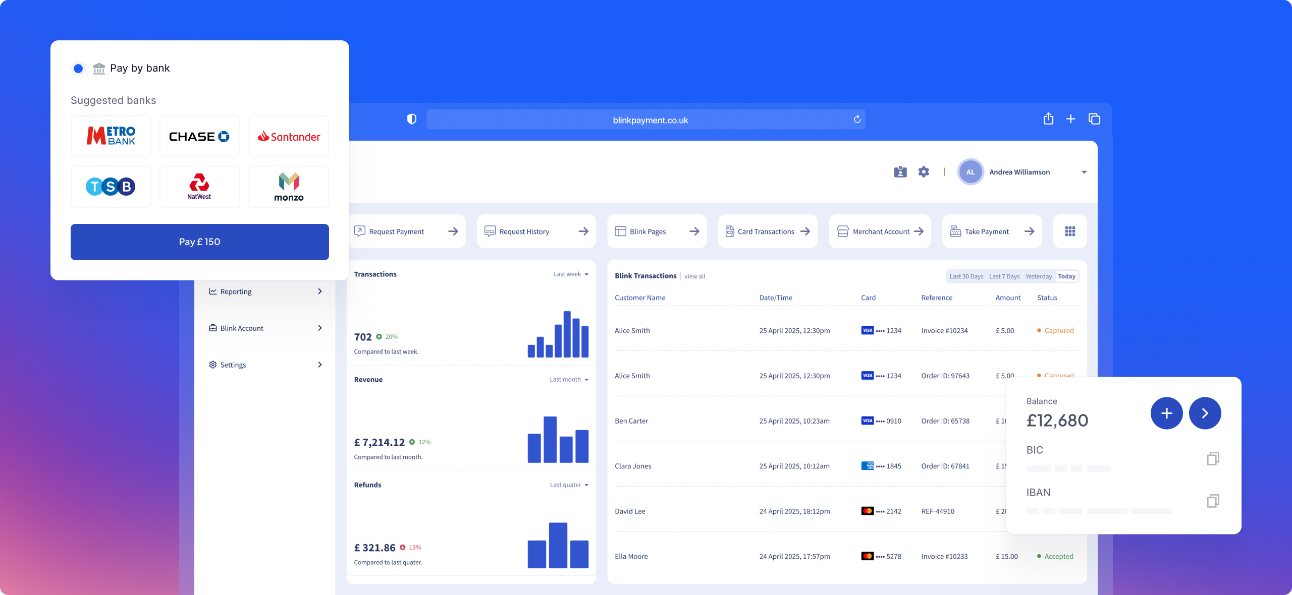This screenshot has width=1292, height=595.
Task: Click the Request History chat icon
Action: (x=490, y=231)
